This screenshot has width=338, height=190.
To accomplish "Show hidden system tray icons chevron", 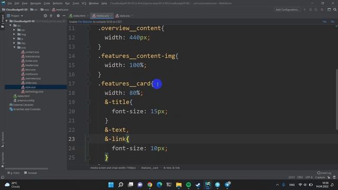I will pos(277,185).
